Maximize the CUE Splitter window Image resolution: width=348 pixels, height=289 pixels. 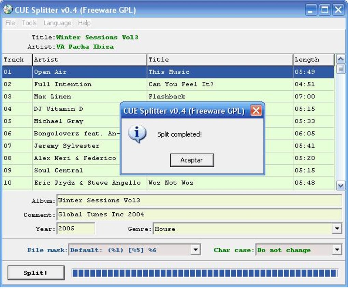click(324, 10)
